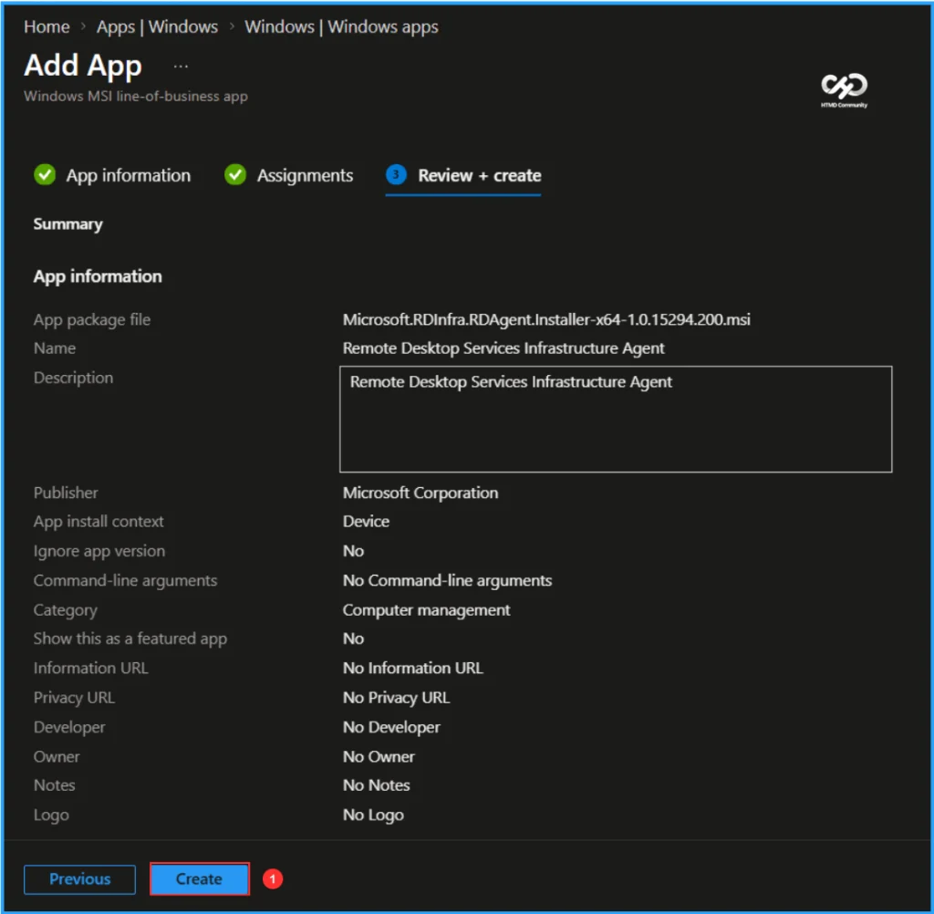The image size is (934, 914).
Task: Click the step 3 circle icon
Action: click(396, 174)
